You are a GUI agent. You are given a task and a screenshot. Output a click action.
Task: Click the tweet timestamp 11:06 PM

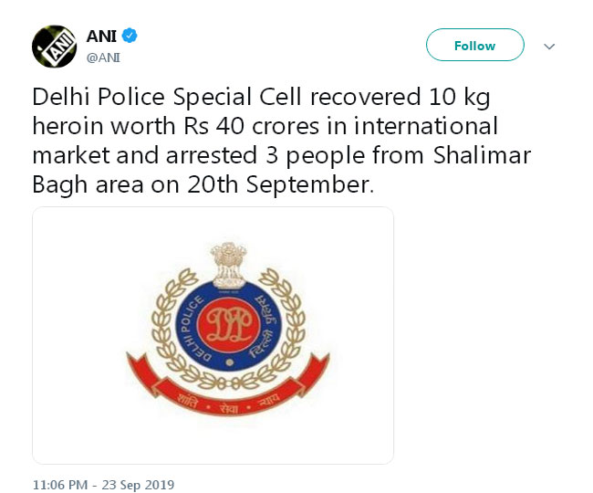pos(60,485)
